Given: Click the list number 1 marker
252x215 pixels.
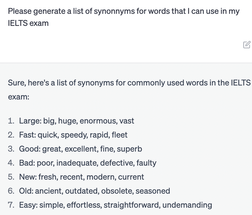Looking at the screenshot, I should (11, 121).
